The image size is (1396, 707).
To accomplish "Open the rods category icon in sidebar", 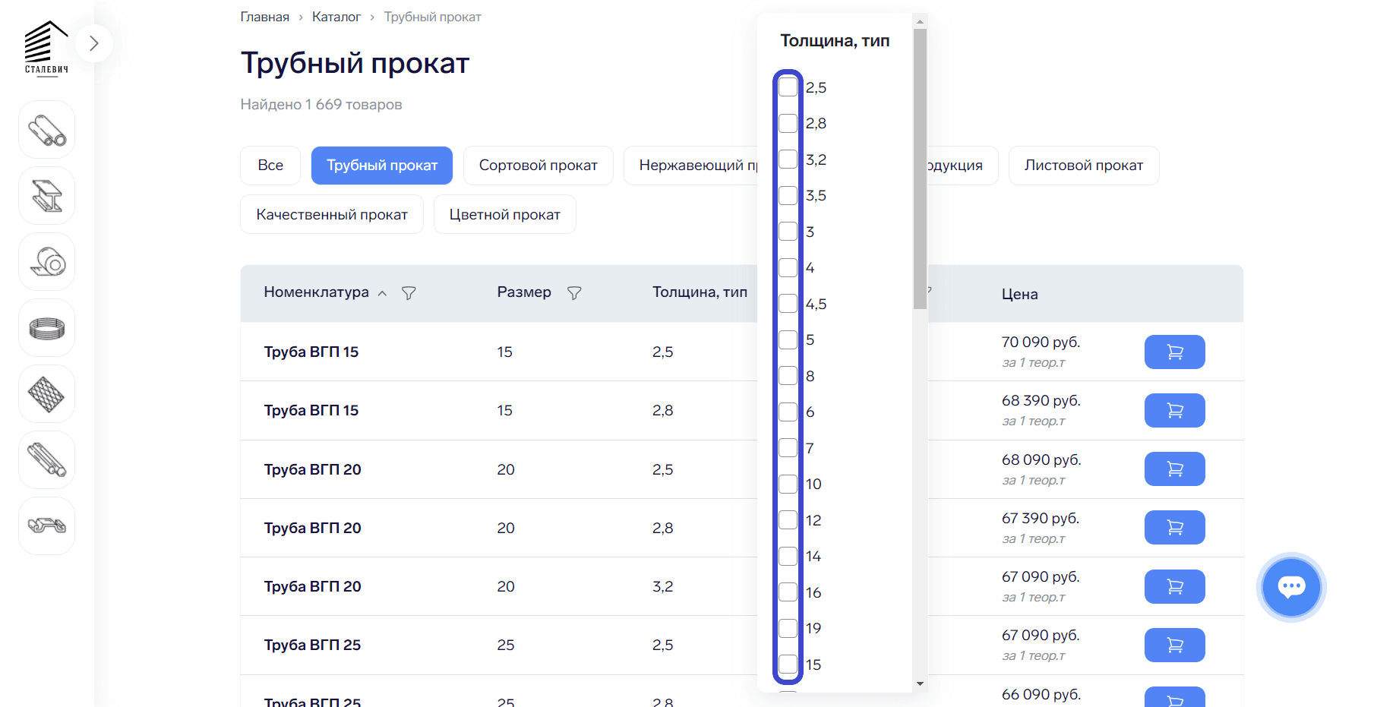I will pos(47,460).
